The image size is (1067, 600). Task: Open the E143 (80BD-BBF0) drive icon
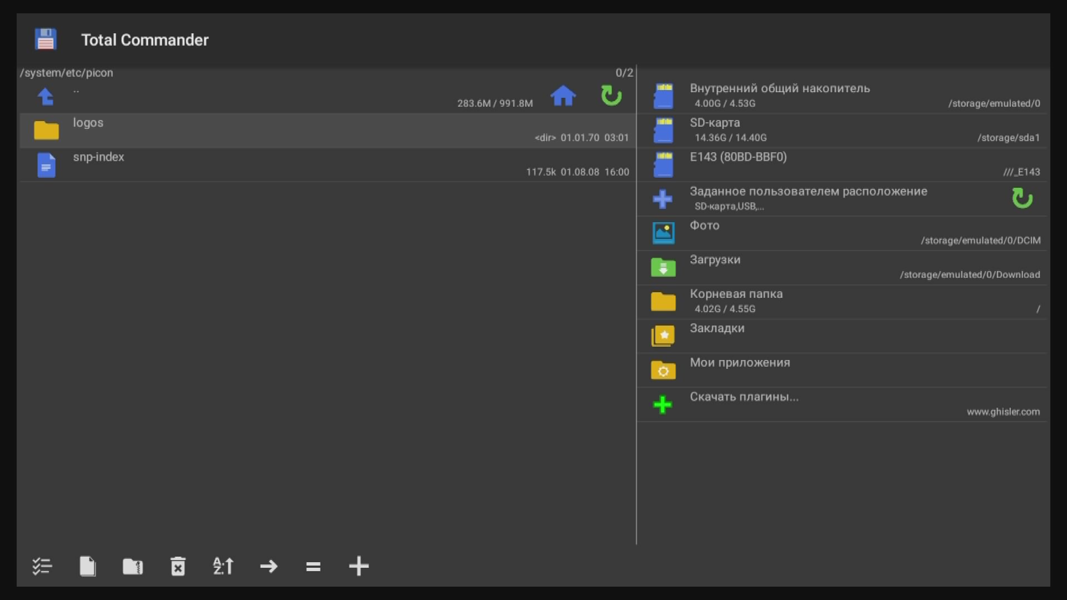pos(664,164)
